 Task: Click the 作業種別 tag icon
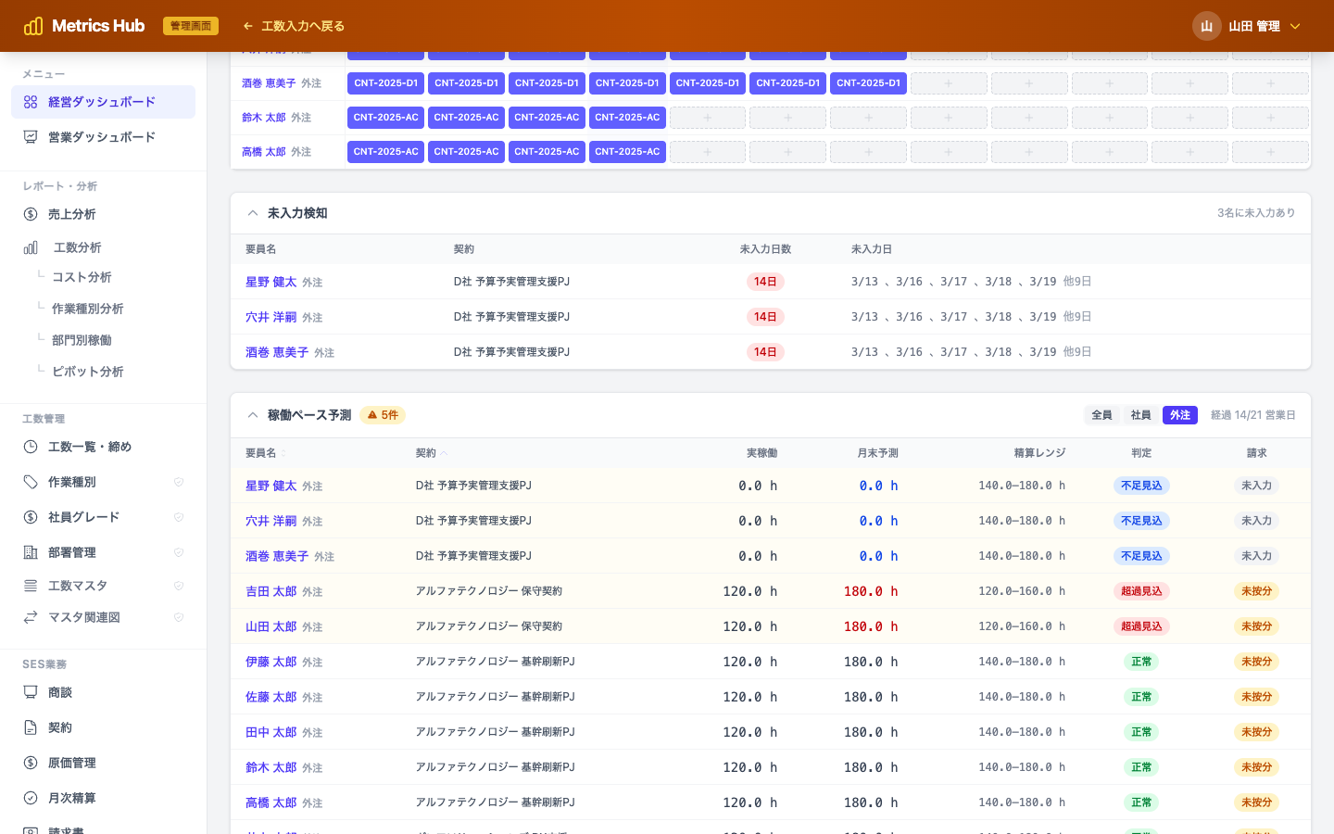pyautogui.click(x=31, y=482)
